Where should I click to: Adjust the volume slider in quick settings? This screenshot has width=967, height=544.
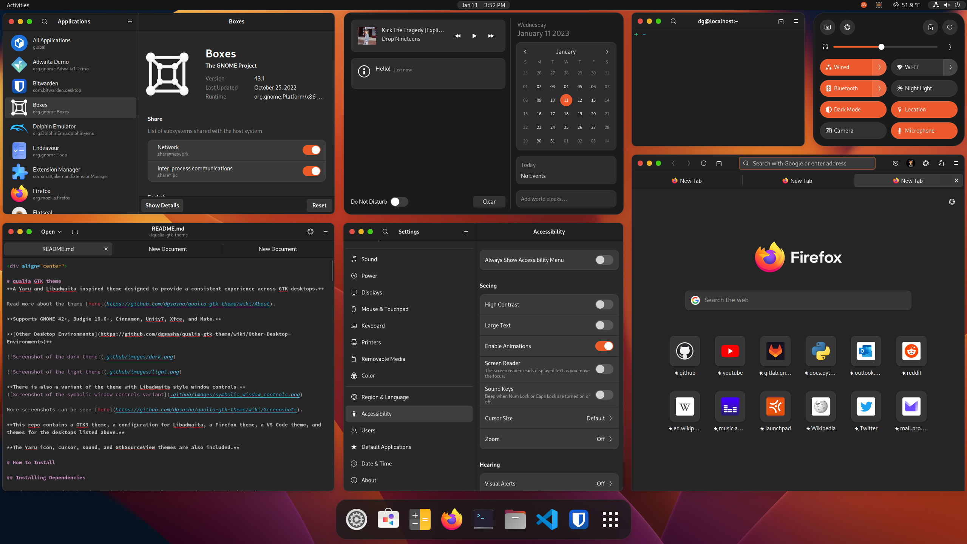tap(881, 47)
